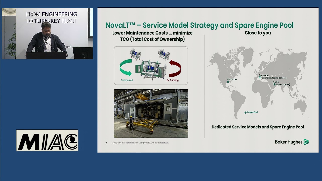Click the Doha location marker
The width and height of the screenshot is (322, 181).
(x=275, y=85)
